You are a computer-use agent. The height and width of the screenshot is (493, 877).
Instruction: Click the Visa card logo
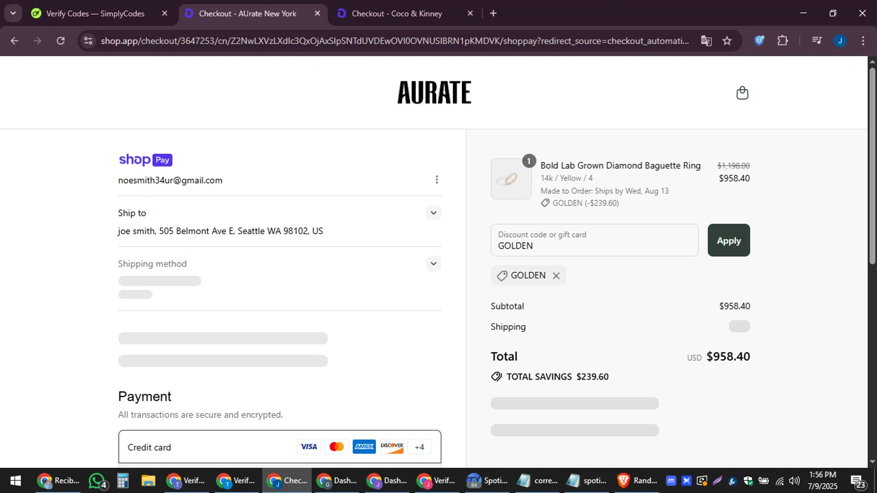click(309, 447)
